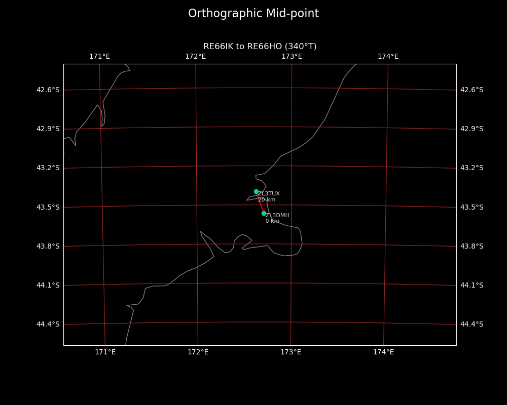Select the ZL3TUX callsign label
Screen dimensions: 507x405
269,193
